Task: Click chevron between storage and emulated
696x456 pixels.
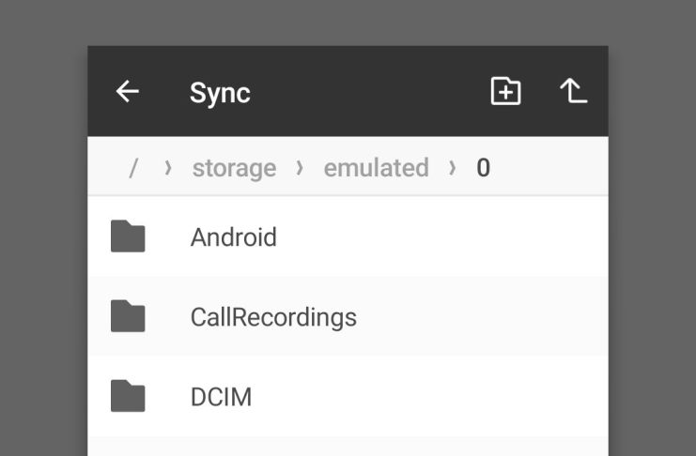Action: point(300,168)
